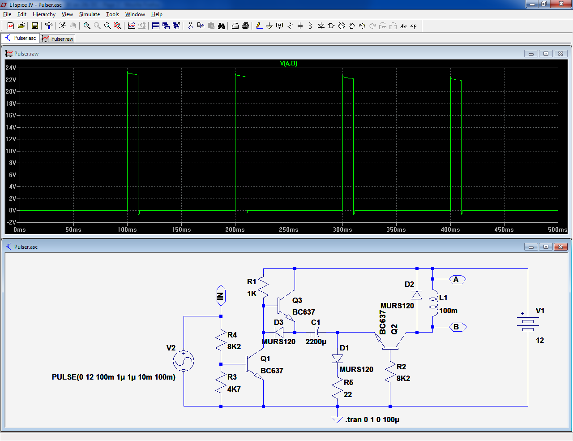Click the Zoom In magnifier icon
The image size is (573, 441).
tap(87, 26)
